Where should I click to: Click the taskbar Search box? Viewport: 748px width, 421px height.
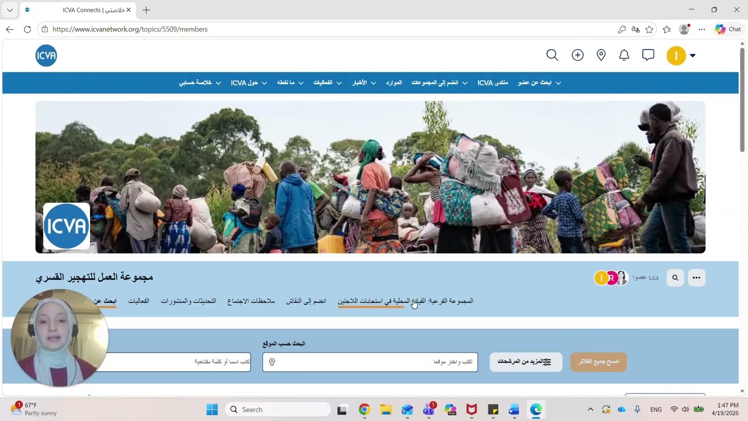pyautogui.click(x=278, y=409)
